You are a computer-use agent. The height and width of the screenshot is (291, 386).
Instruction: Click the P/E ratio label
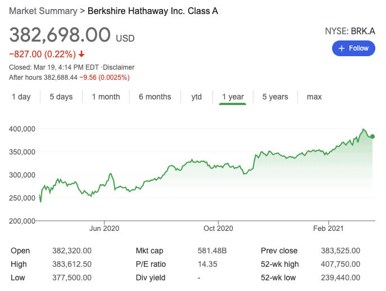pos(151,264)
